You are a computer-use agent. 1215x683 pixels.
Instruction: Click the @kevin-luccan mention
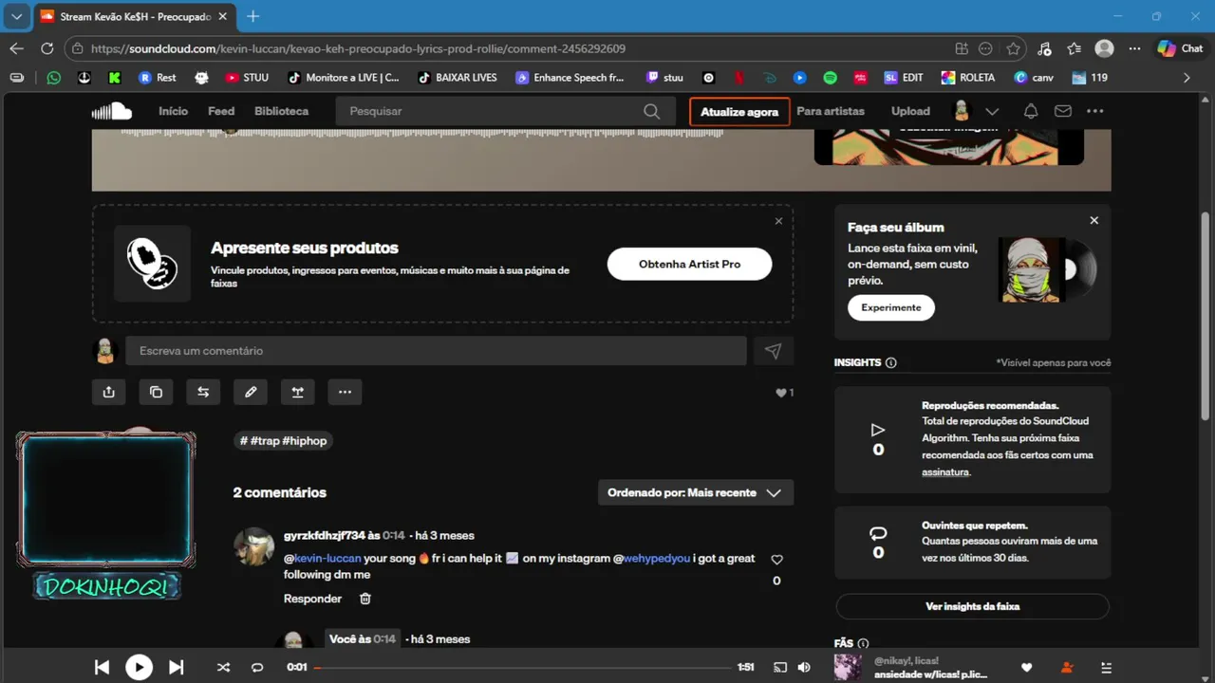pos(323,558)
